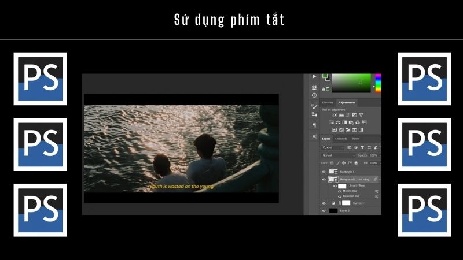Viewport: 463px width, 260px height.
Task: Hide the Curves 1 layer
Action: (324, 203)
